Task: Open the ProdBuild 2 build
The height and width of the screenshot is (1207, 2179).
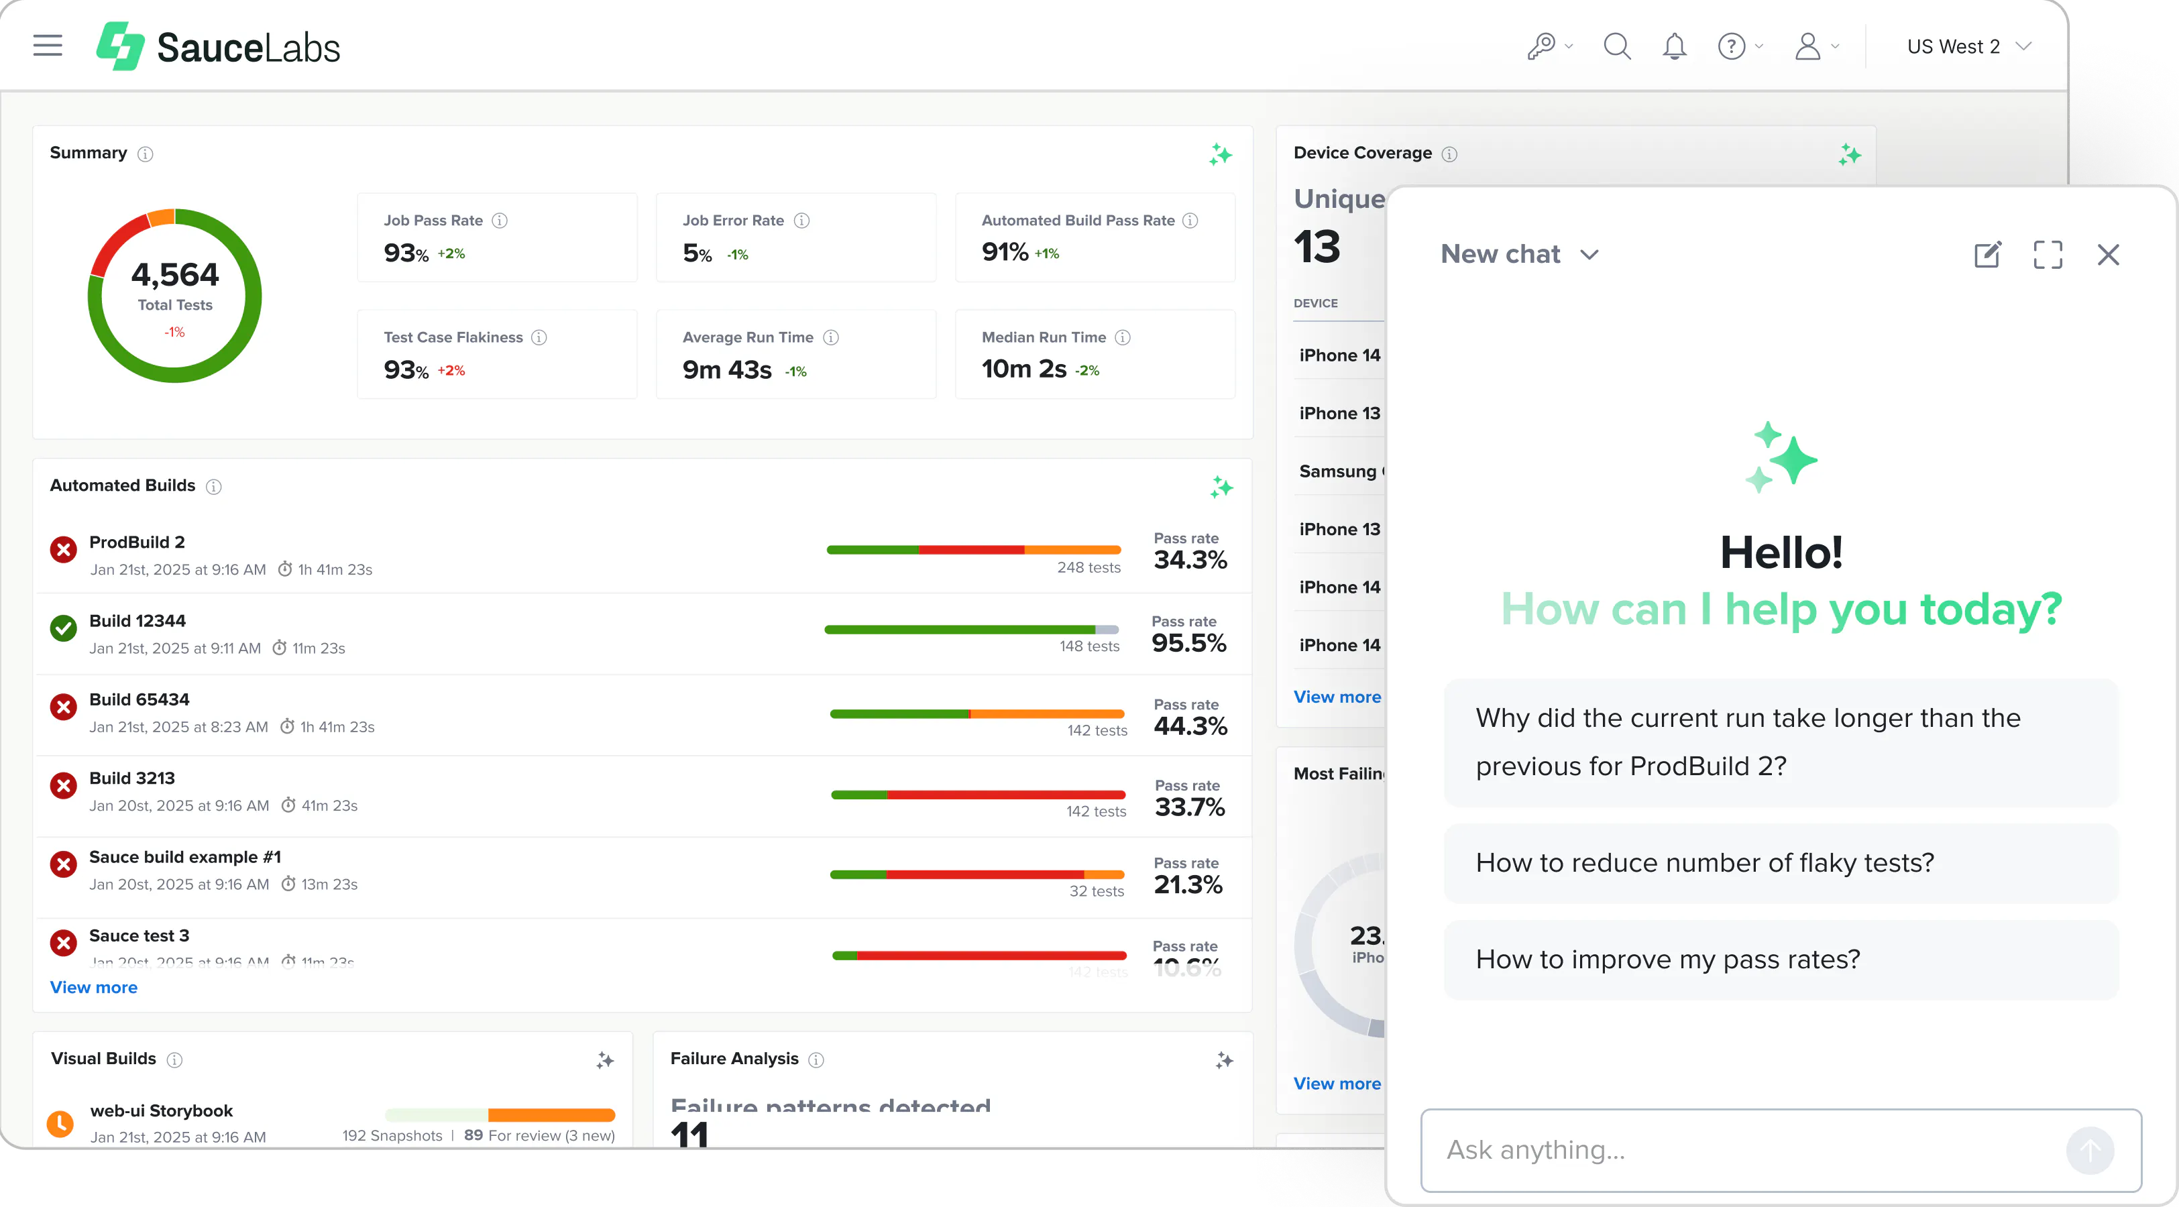Action: [137, 542]
